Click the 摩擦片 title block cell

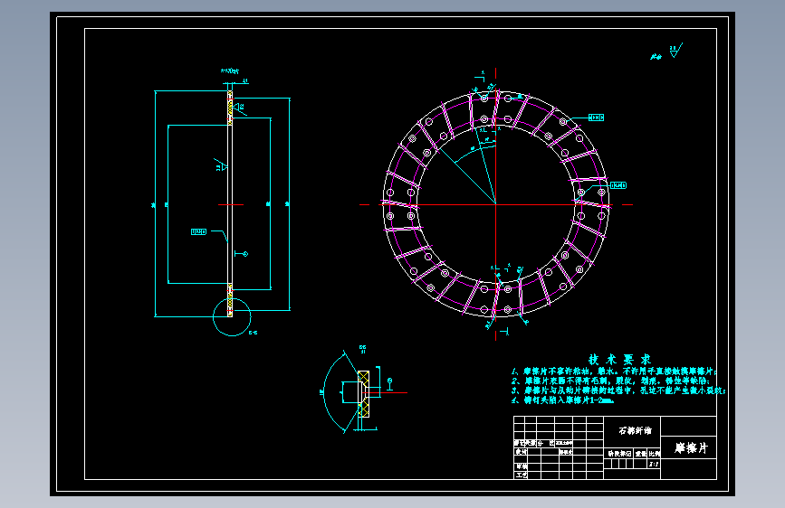(x=688, y=447)
